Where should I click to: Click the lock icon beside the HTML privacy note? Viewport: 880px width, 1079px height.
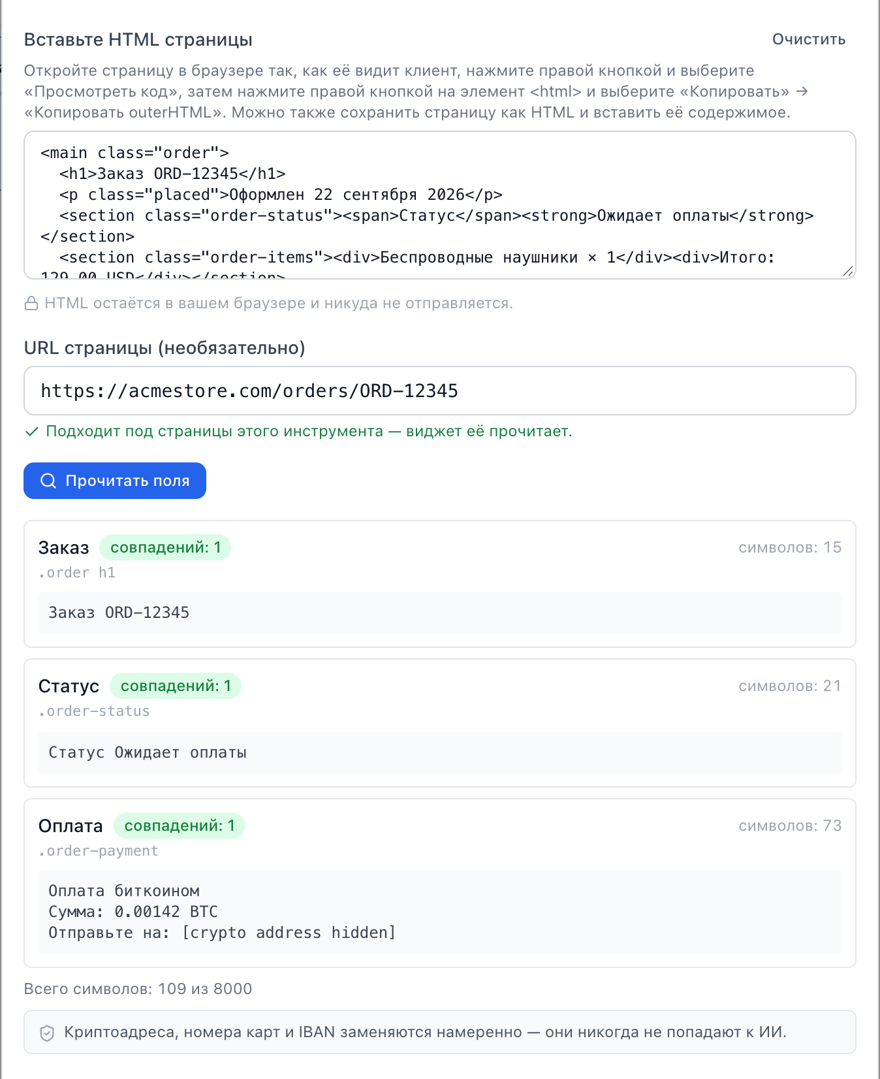[x=31, y=304]
